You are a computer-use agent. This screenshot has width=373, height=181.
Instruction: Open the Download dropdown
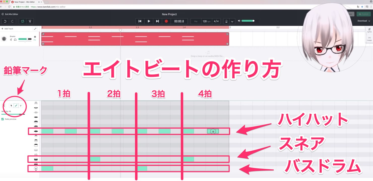click(x=364, y=21)
